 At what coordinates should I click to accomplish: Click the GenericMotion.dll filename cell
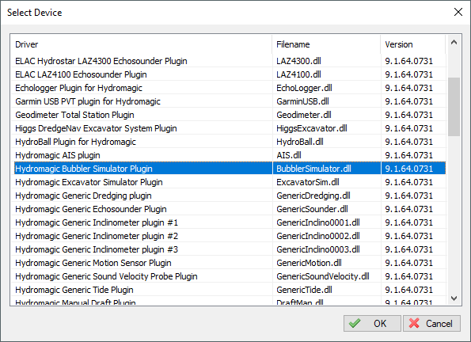coord(326,263)
